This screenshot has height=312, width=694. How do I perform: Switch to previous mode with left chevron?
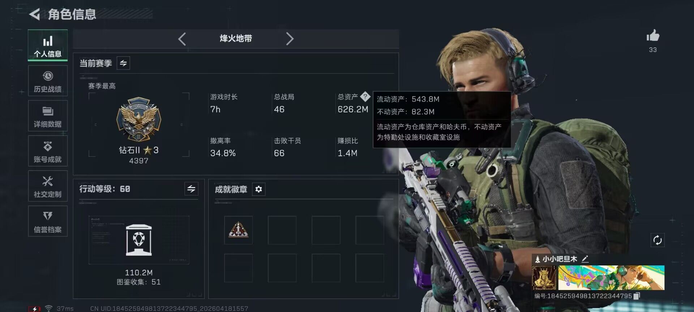[x=182, y=39]
